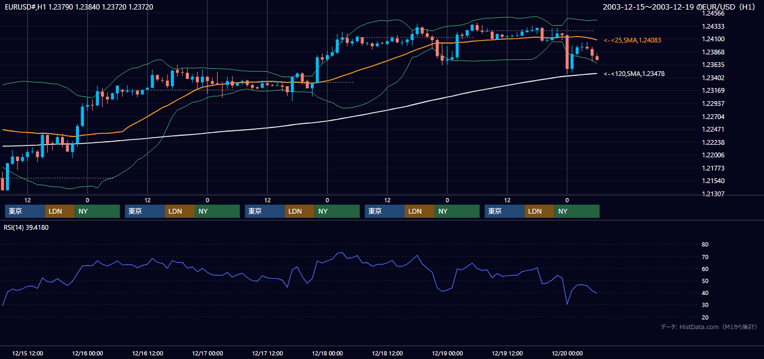Select the NY session block above 12/19 00:00
Viewport: 764px width, 359px height.
pyautogui.click(x=457, y=211)
